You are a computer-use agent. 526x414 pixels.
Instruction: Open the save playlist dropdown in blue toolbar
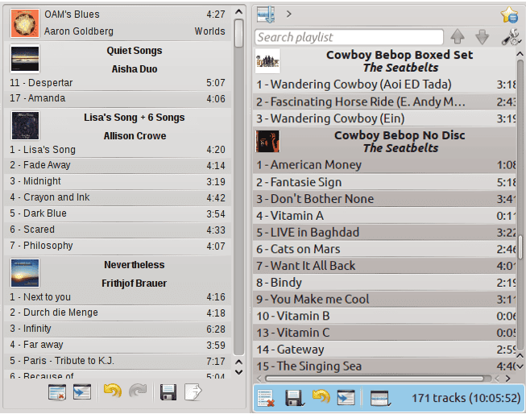tap(295, 398)
